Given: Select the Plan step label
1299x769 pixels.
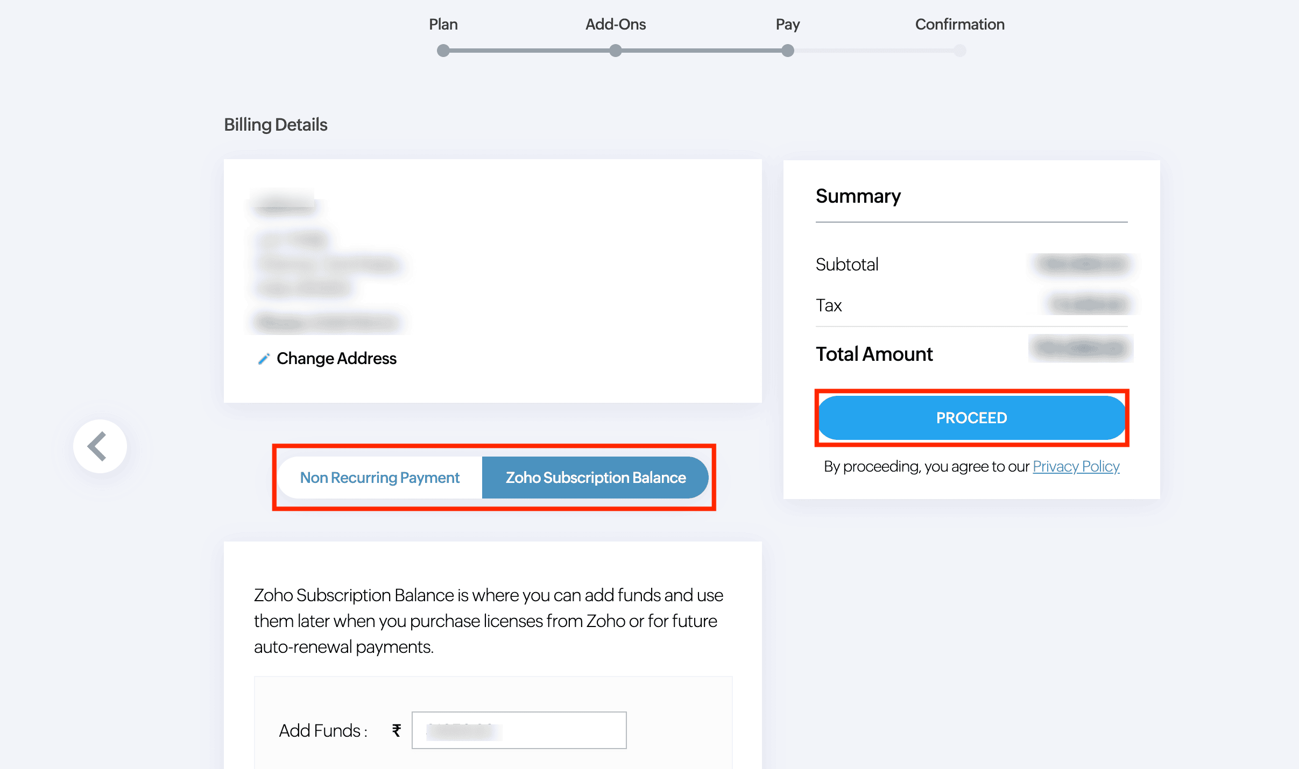Looking at the screenshot, I should point(443,24).
